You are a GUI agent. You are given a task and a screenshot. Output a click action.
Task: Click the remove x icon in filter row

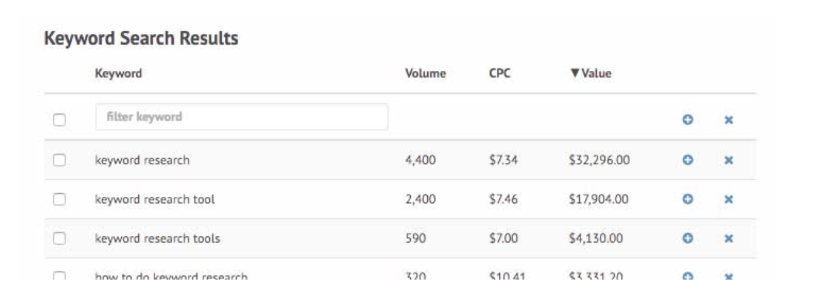729,119
